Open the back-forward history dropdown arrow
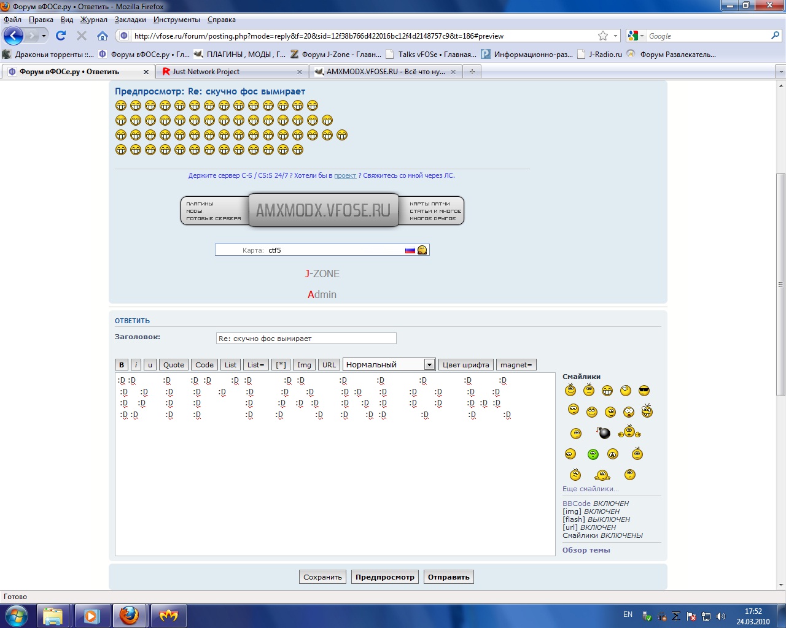The width and height of the screenshot is (786, 628). 44,36
